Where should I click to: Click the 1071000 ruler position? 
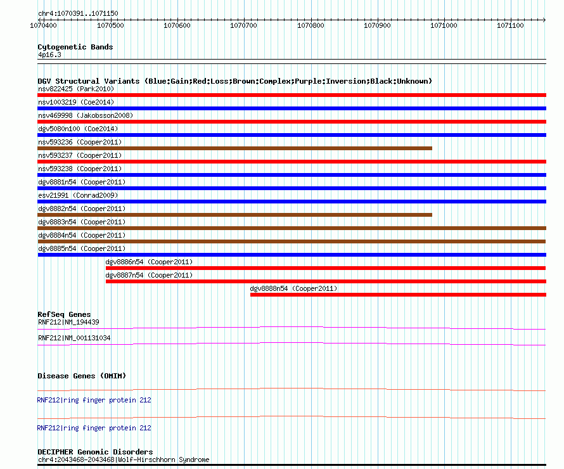click(x=444, y=25)
